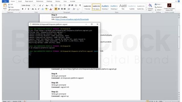Activate the Format Painter
The image size is (182, 102).
14,10
